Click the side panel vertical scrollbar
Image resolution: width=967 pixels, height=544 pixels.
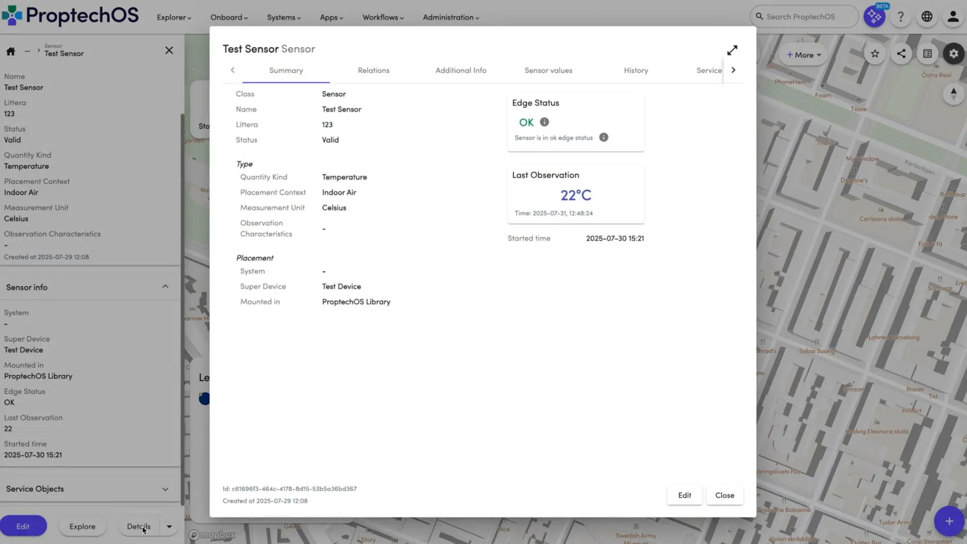(x=182, y=309)
